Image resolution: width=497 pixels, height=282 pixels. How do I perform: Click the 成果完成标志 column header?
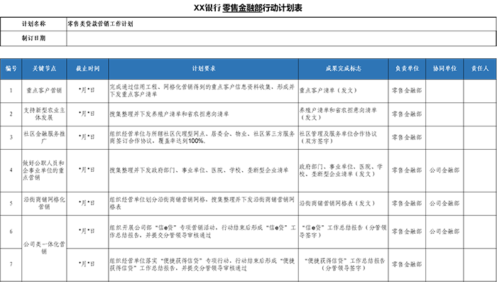coord(343,68)
